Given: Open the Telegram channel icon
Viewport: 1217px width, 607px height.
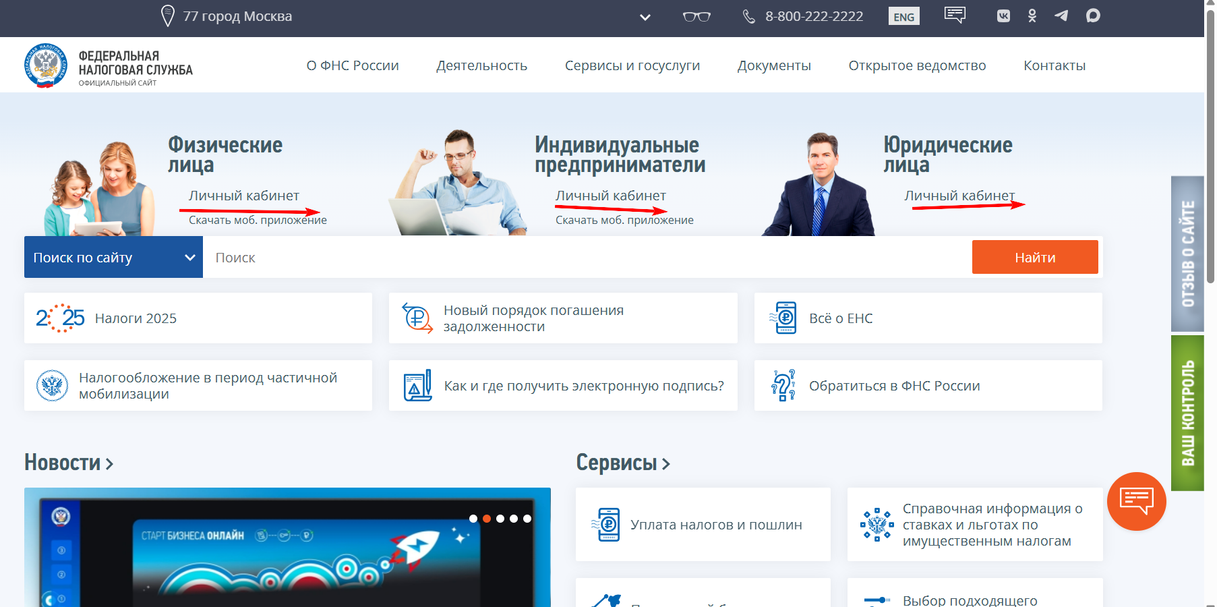Looking at the screenshot, I should (x=1061, y=16).
